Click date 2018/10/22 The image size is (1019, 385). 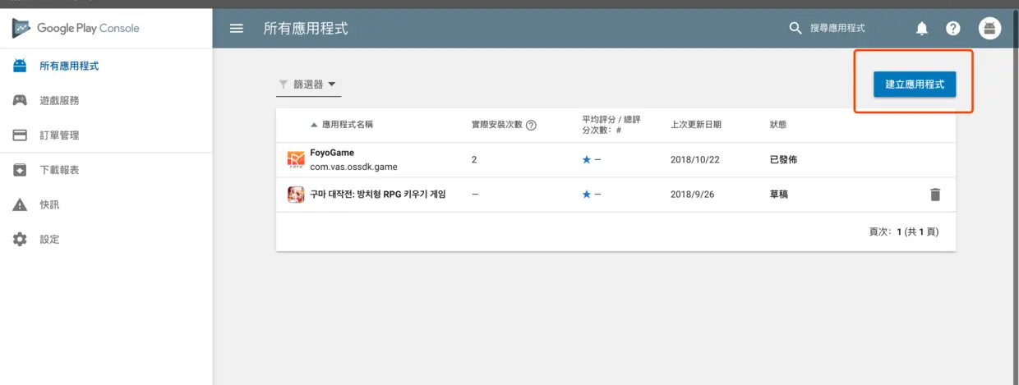[695, 159]
